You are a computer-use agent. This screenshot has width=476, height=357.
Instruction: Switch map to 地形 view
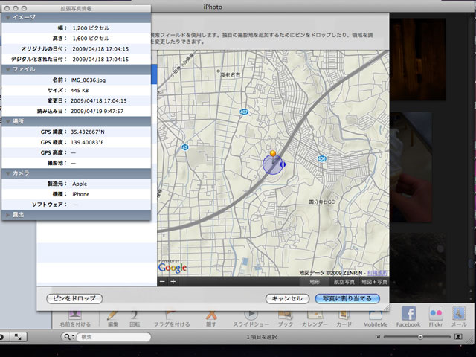(x=315, y=282)
